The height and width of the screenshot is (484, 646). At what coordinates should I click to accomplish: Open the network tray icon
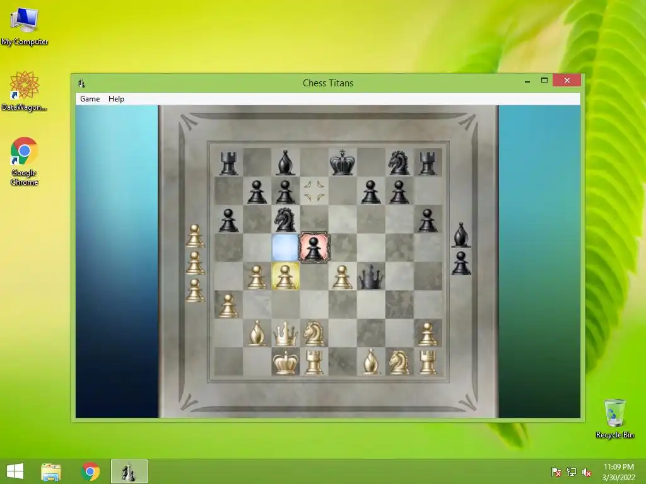click(x=572, y=472)
